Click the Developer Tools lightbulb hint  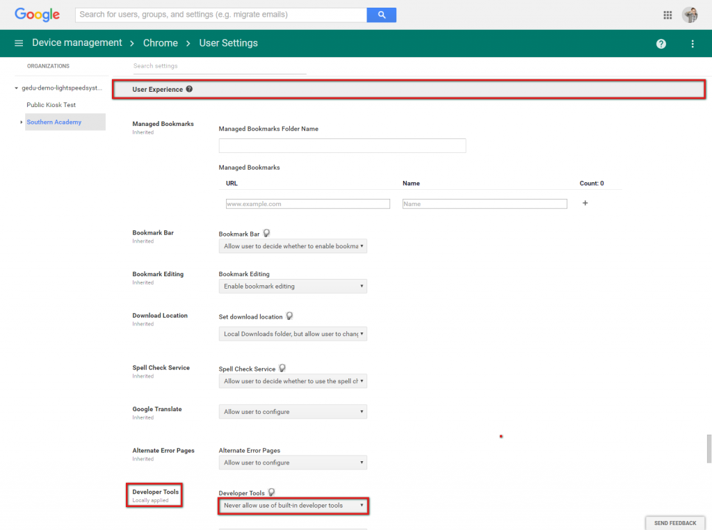pos(272,492)
